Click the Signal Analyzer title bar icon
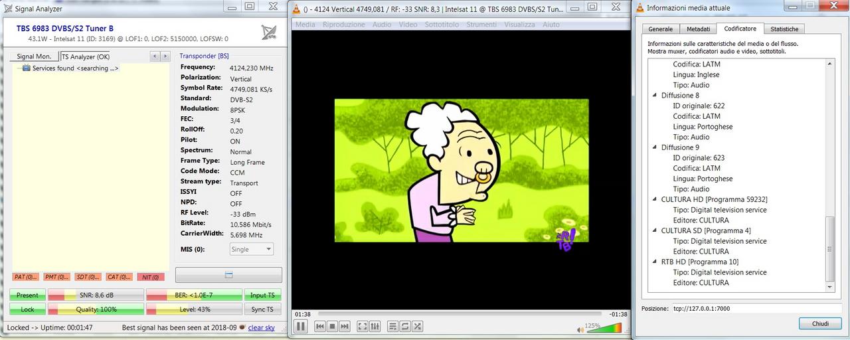 click(8, 8)
